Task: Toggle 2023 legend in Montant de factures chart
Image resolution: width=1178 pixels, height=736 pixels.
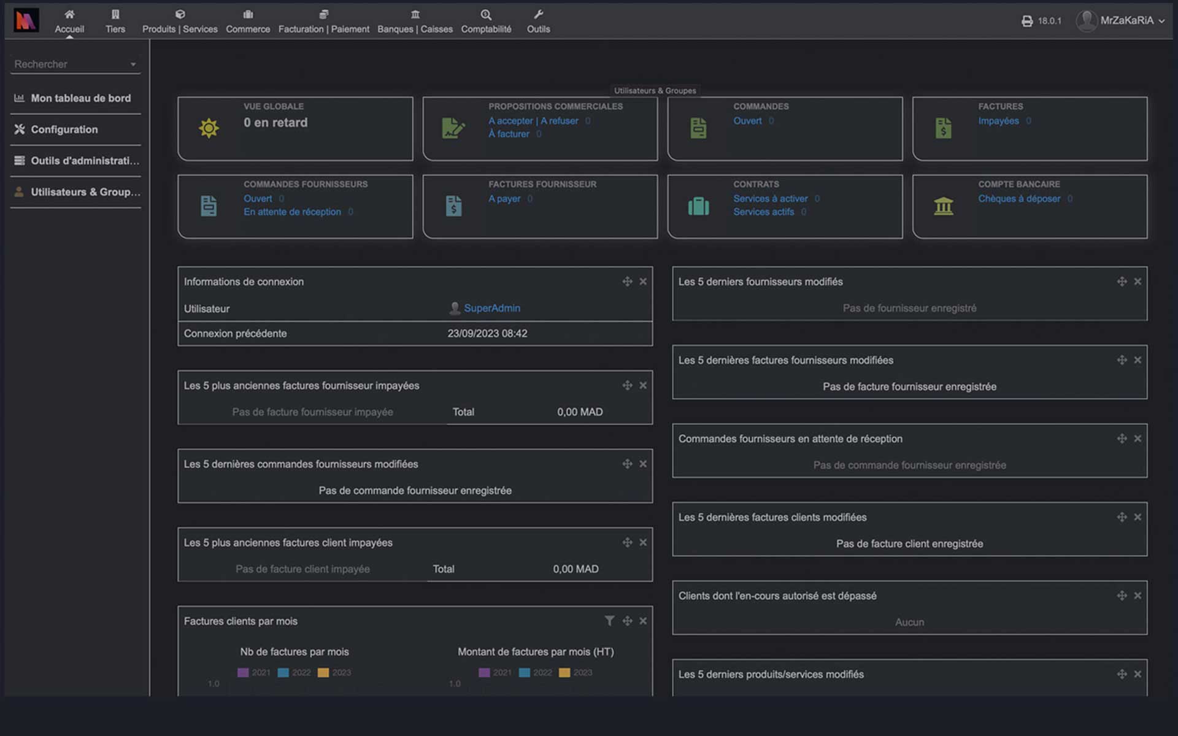Action: 575,673
